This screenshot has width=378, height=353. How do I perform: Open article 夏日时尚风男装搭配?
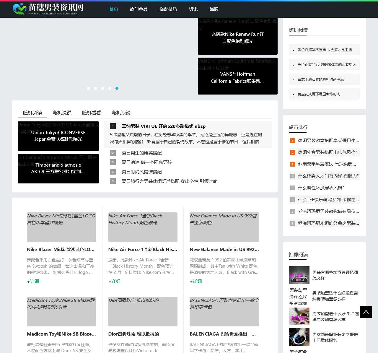tap(142, 172)
